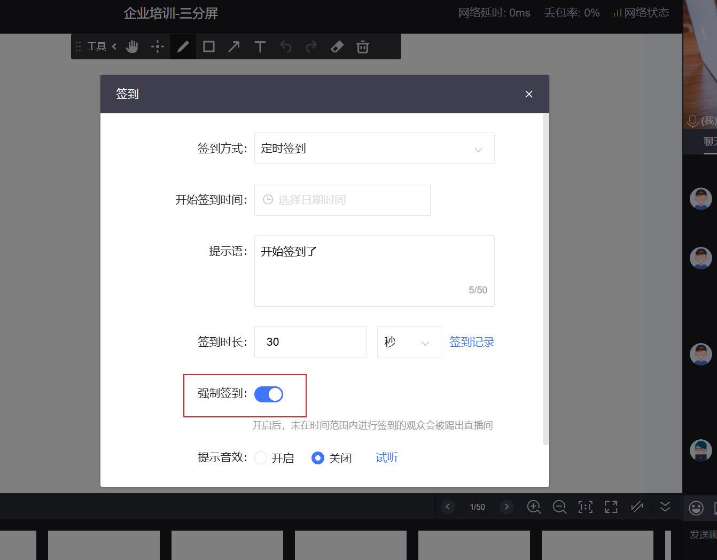
Task: Click the 丢包率: 0% readout
Action: coord(572,13)
